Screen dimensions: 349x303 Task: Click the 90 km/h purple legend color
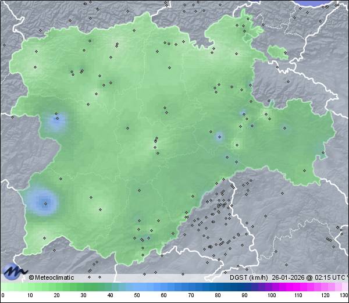(x=244, y=287)
